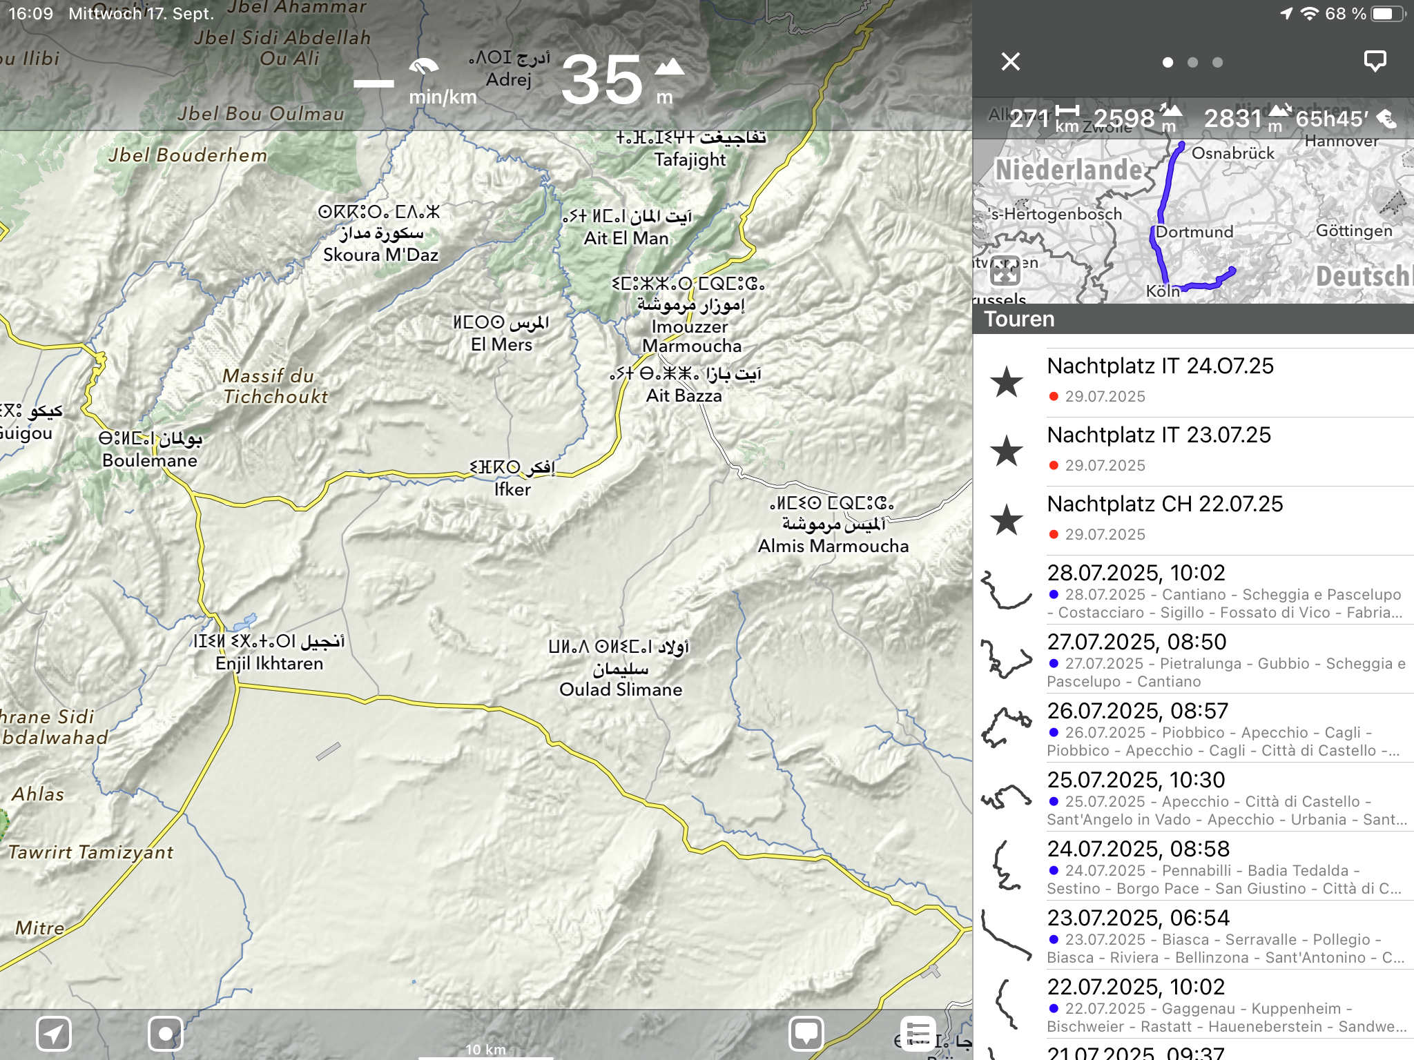Switch to the third page dot
Screen dimensions: 1414x1060
pyautogui.click(x=1217, y=62)
